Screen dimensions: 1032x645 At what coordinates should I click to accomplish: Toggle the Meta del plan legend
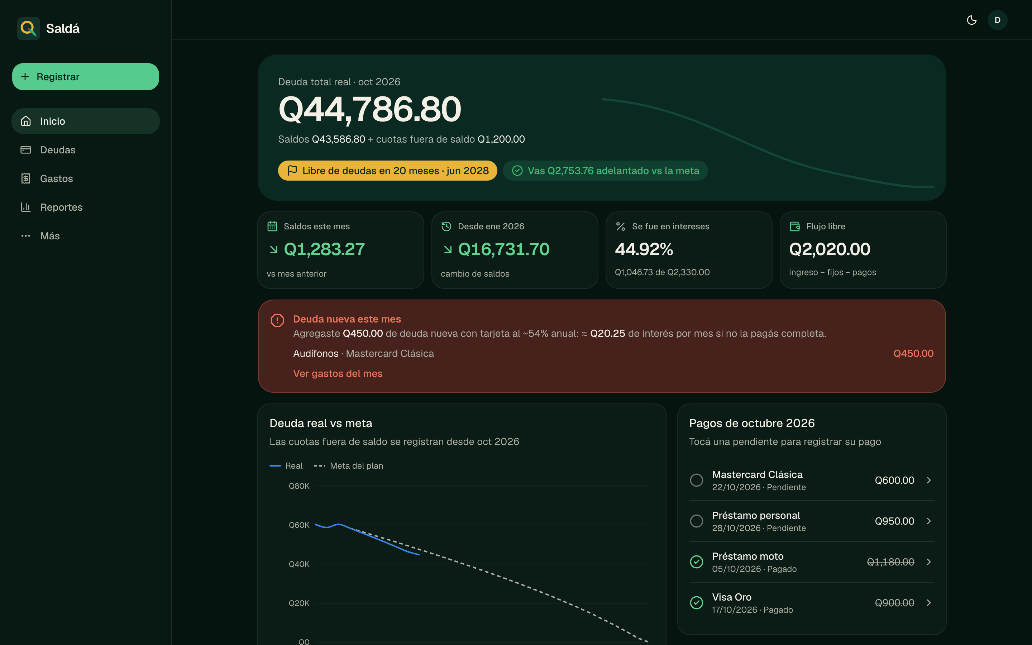point(348,466)
